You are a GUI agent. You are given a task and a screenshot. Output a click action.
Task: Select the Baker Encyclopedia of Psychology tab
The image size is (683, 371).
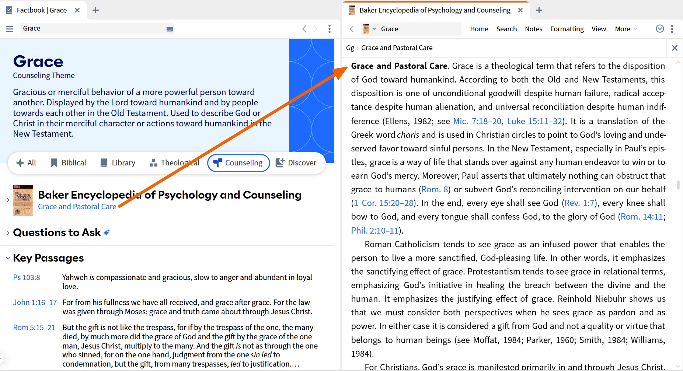[435, 10]
